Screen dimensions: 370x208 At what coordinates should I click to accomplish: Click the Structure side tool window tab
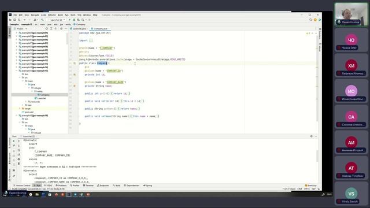click(x=9, y=143)
